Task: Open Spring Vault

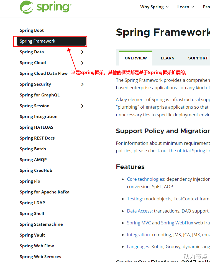Action: pos(32,235)
